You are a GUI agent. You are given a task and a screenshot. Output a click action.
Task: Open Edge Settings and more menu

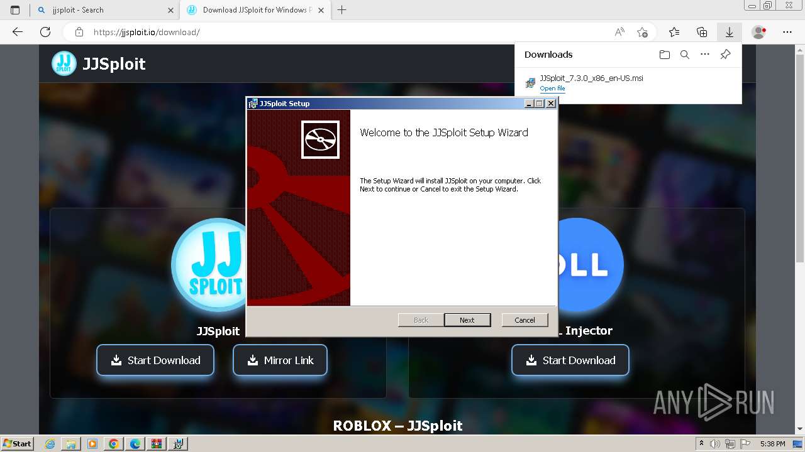point(787,32)
